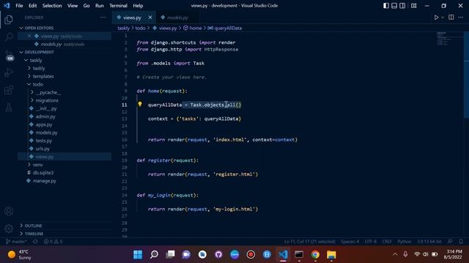This screenshot has height=263, width=469.
Task: Click the master git branch status item
Action: [16, 242]
